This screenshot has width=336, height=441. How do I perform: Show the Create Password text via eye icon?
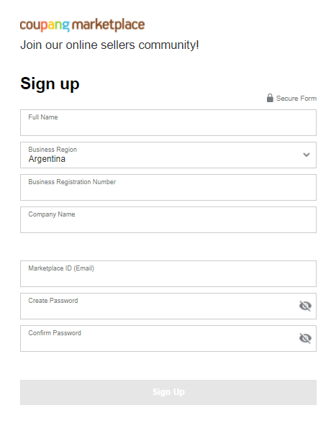click(305, 306)
